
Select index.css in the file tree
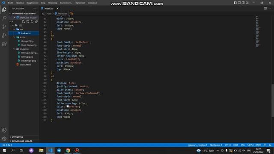point(24,33)
